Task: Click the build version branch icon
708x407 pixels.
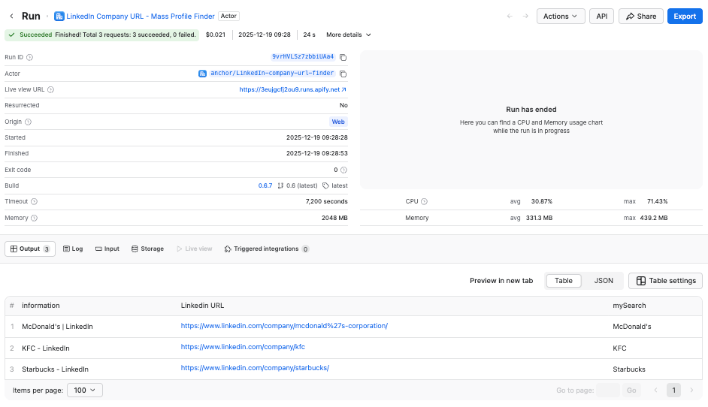Action: pos(280,186)
